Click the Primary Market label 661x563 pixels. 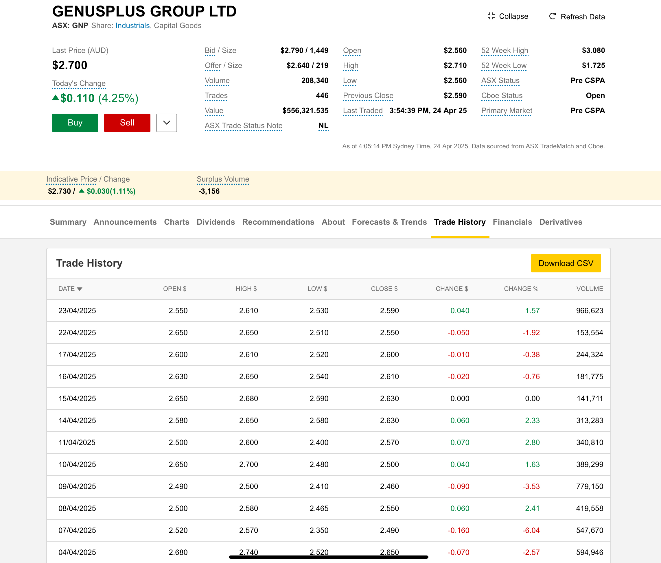coord(507,111)
